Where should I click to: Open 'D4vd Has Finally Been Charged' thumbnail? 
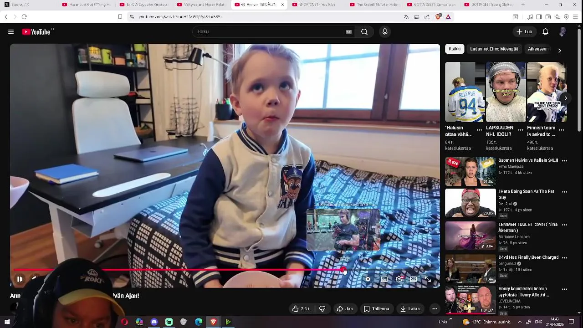click(x=470, y=268)
